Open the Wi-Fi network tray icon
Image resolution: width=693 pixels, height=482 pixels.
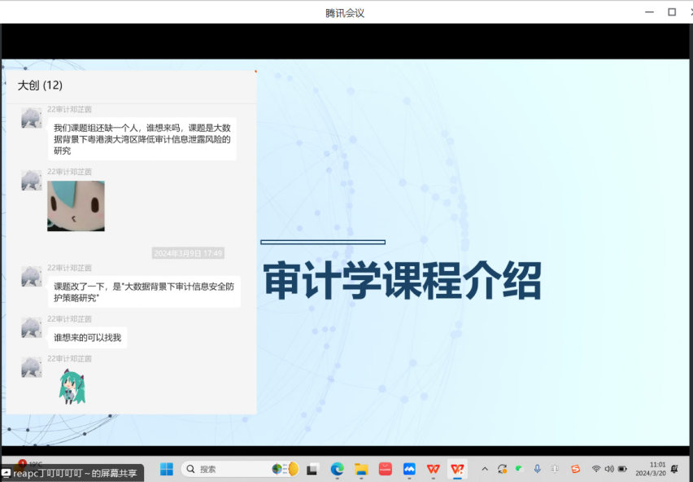[596, 469]
